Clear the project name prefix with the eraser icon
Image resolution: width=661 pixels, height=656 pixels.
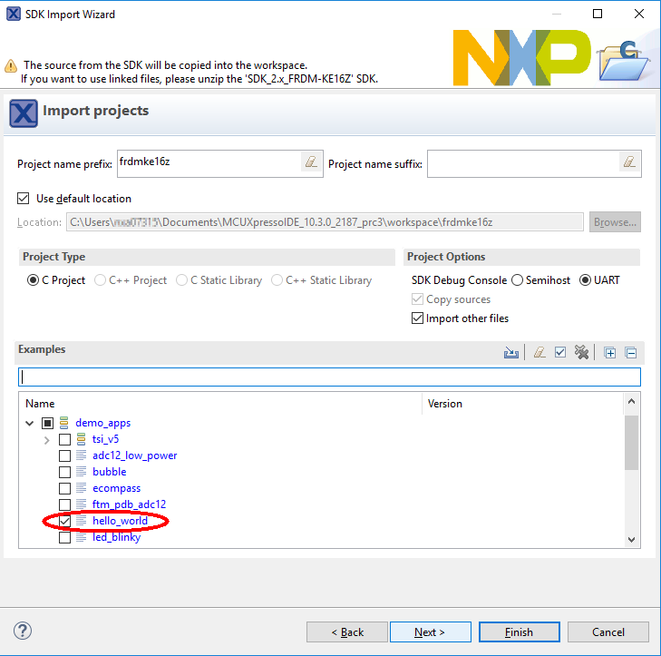(x=311, y=162)
